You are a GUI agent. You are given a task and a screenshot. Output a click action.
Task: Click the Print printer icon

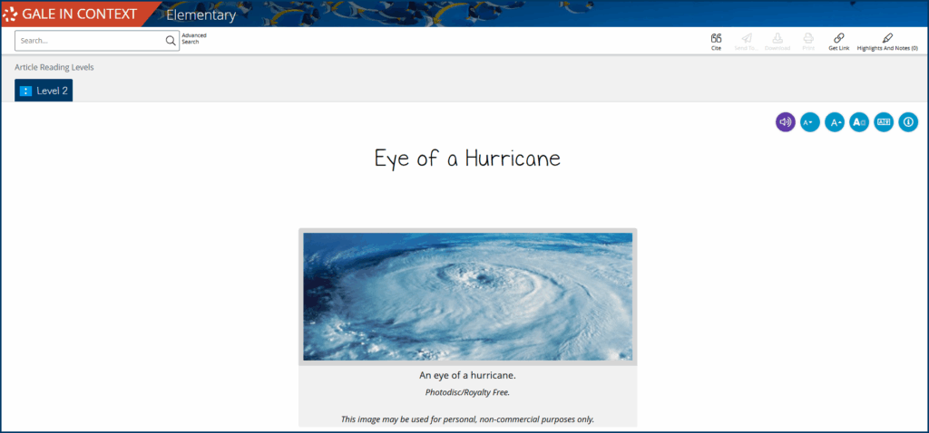point(807,39)
